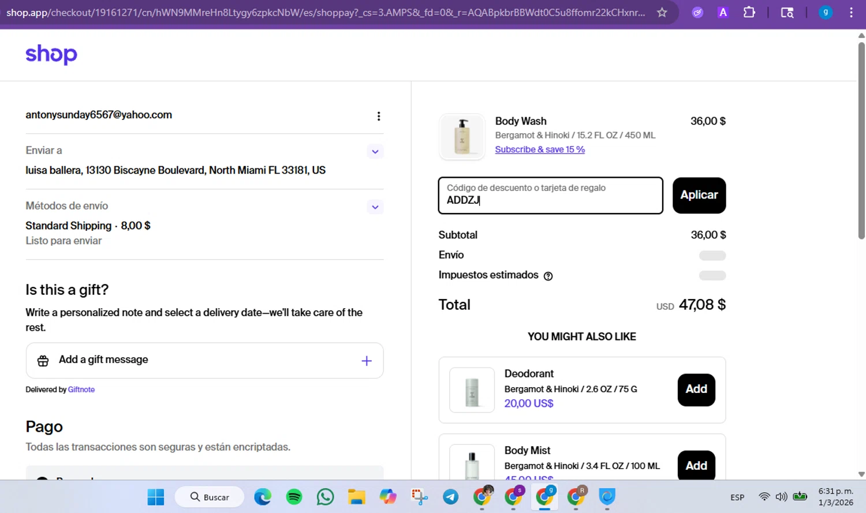Focus the discount code input field
Image resolution: width=866 pixels, height=513 pixels.
click(551, 196)
